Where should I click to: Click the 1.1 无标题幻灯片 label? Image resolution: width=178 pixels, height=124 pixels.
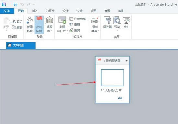[x=111, y=90]
